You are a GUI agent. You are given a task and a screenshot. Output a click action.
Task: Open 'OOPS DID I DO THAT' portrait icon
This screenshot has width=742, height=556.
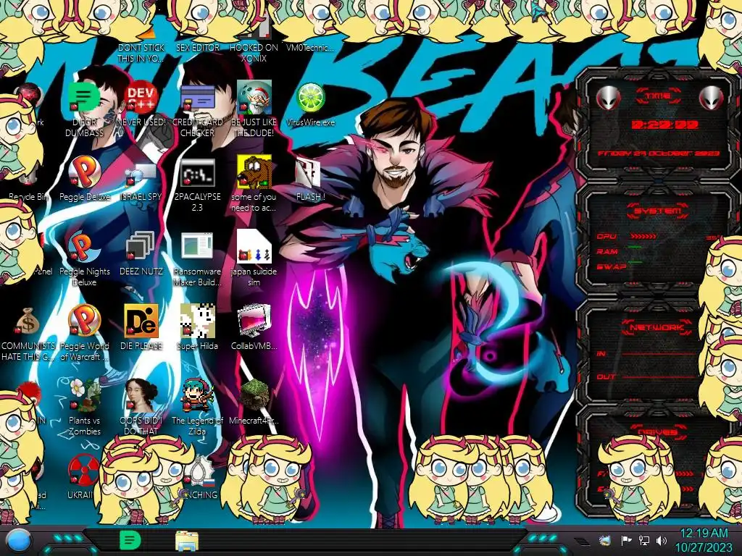(x=141, y=395)
